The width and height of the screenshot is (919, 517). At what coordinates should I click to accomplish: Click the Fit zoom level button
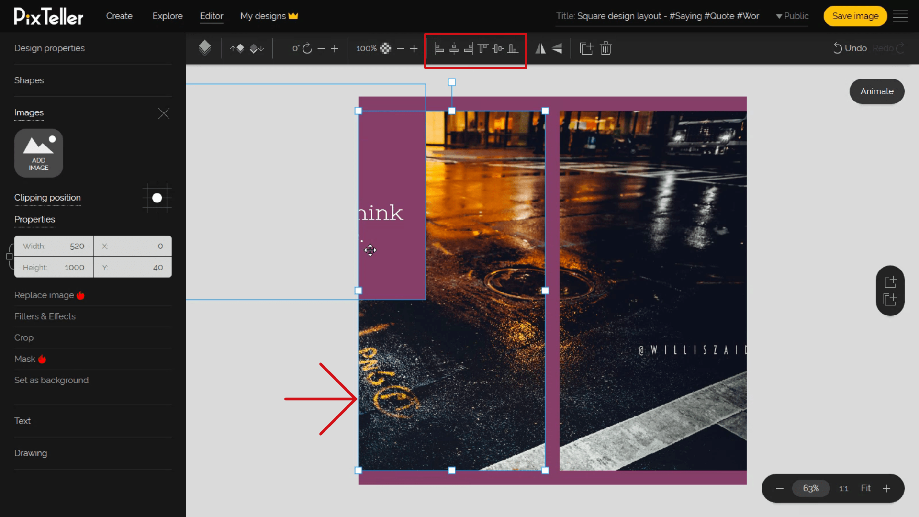coord(866,488)
